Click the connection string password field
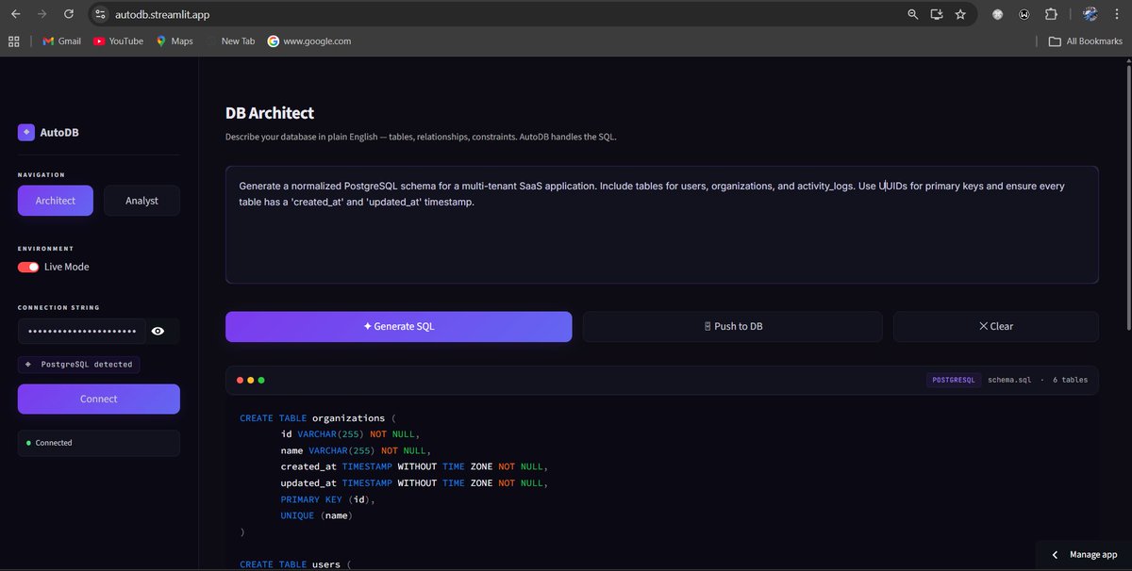This screenshot has height=571, width=1132. tap(82, 332)
